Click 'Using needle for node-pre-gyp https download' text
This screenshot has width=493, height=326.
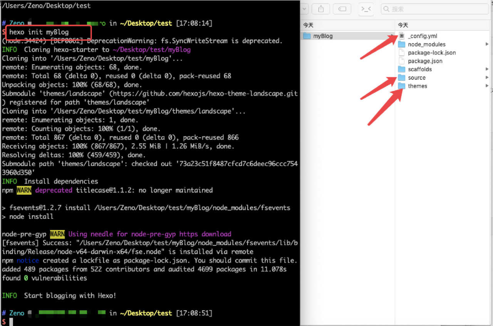coord(150,234)
